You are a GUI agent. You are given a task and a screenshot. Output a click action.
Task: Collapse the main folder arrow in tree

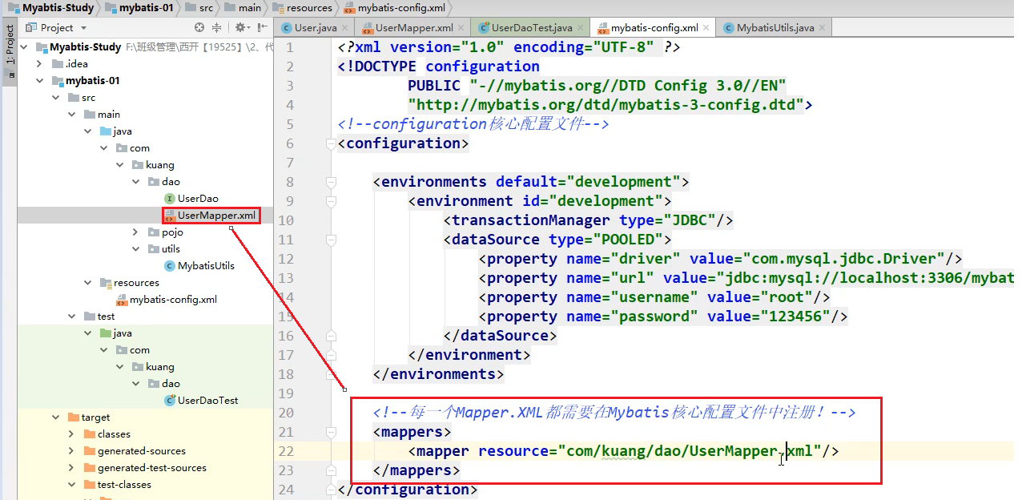coord(72,115)
